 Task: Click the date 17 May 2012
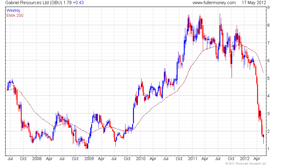tap(254, 3)
